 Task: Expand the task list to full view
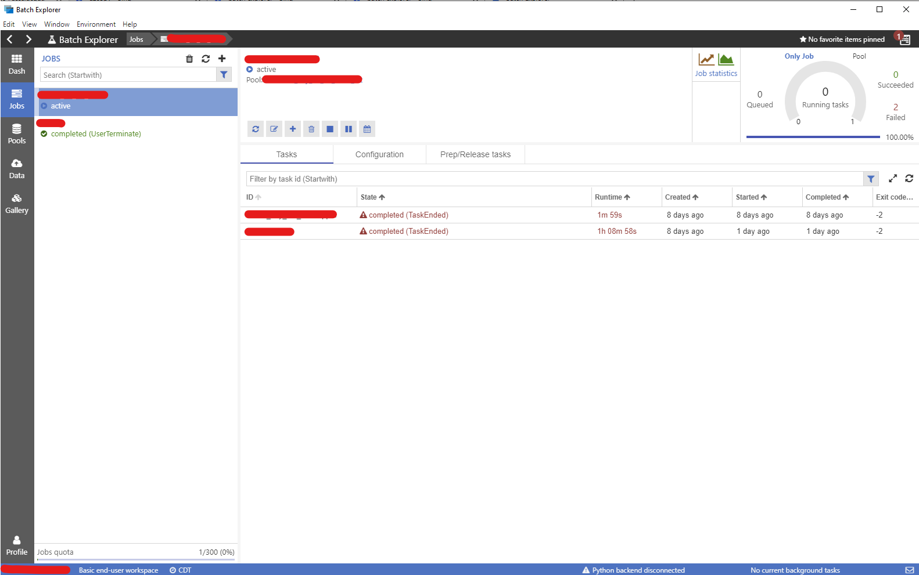point(893,179)
